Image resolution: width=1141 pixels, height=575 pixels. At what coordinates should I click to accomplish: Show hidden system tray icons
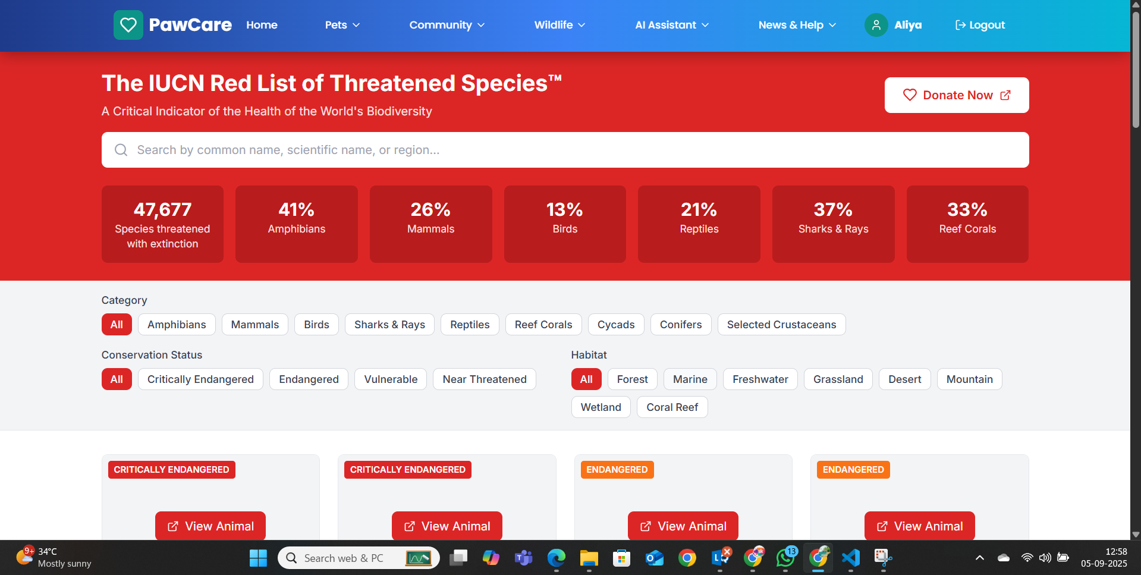(x=980, y=558)
